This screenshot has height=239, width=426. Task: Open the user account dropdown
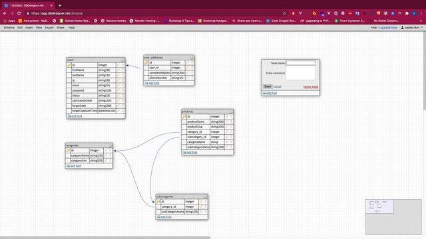pyautogui.click(x=412, y=27)
